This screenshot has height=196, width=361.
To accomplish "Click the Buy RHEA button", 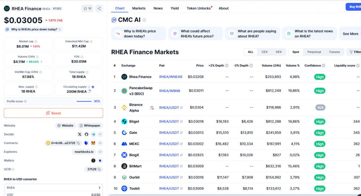I will pos(353,7).
